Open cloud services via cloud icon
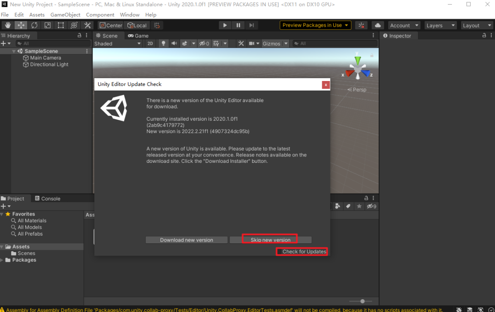The height and width of the screenshot is (312, 495). click(x=377, y=25)
